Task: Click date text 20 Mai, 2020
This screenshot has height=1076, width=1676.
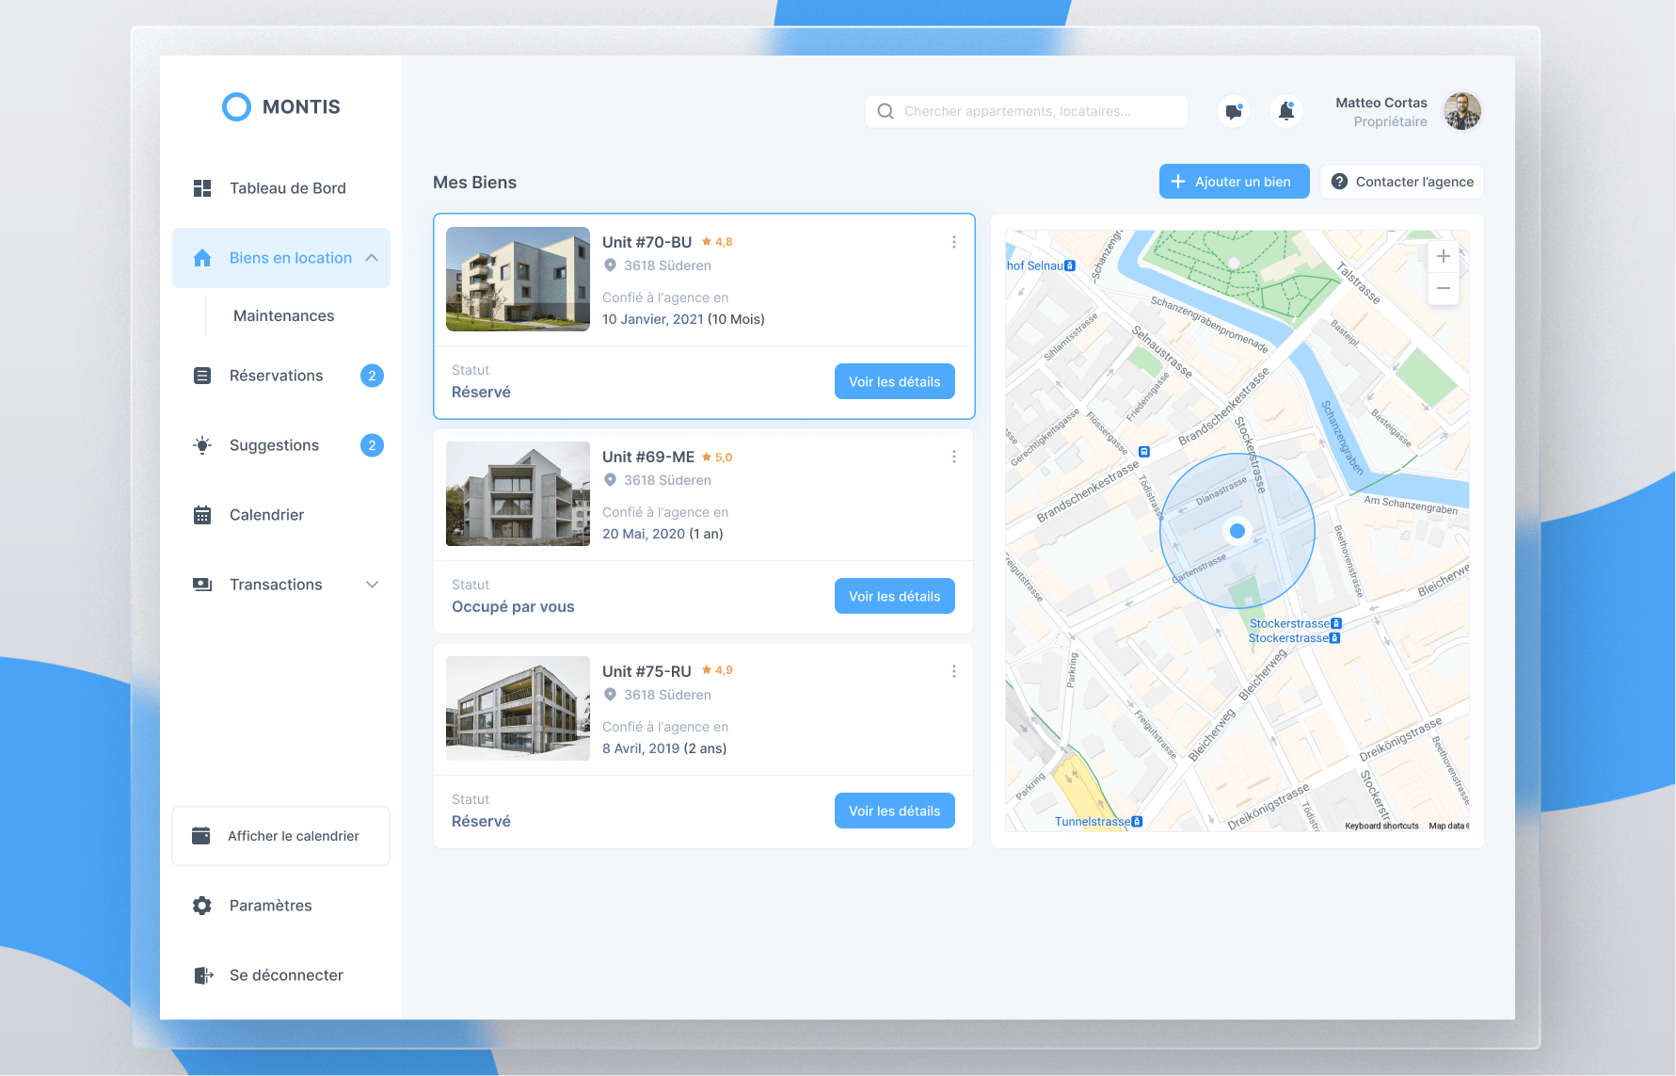Action: (x=644, y=534)
